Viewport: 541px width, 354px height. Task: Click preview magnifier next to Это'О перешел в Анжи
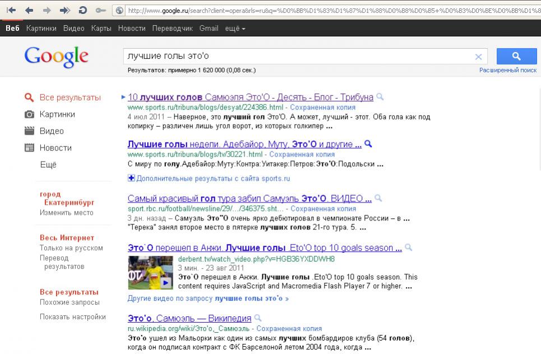(x=408, y=247)
